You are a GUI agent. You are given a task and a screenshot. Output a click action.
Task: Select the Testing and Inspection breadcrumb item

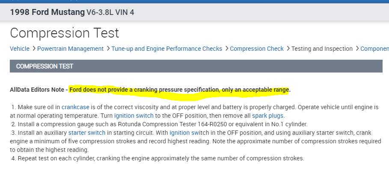(322, 49)
